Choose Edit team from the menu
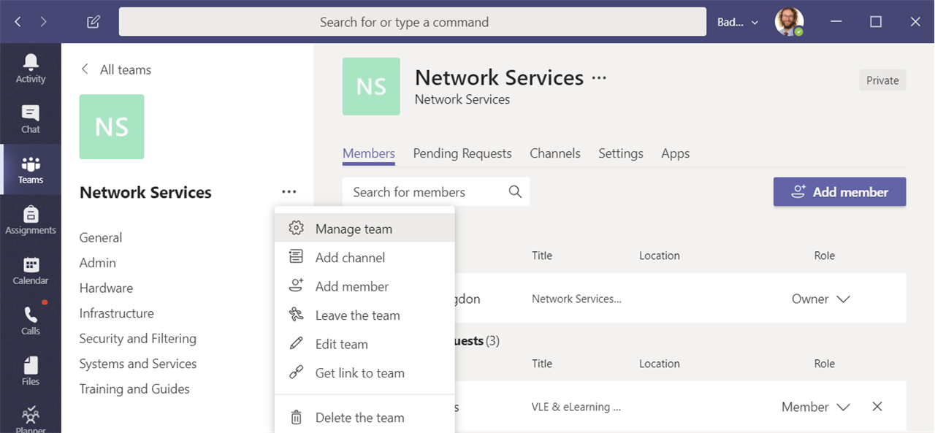Screen dimensions: 935x433 coord(365,344)
